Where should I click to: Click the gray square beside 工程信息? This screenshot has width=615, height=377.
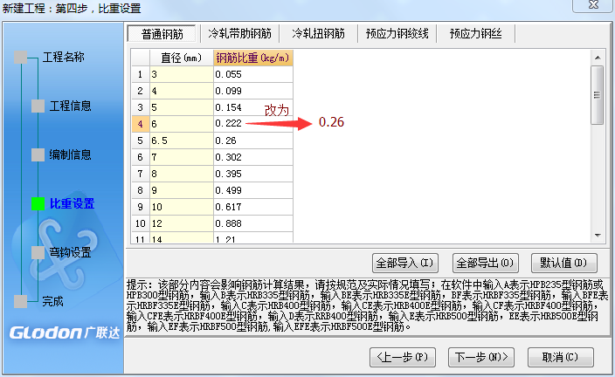pyautogui.click(x=38, y=106)
